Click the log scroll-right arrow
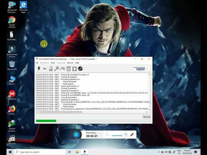 147,112
